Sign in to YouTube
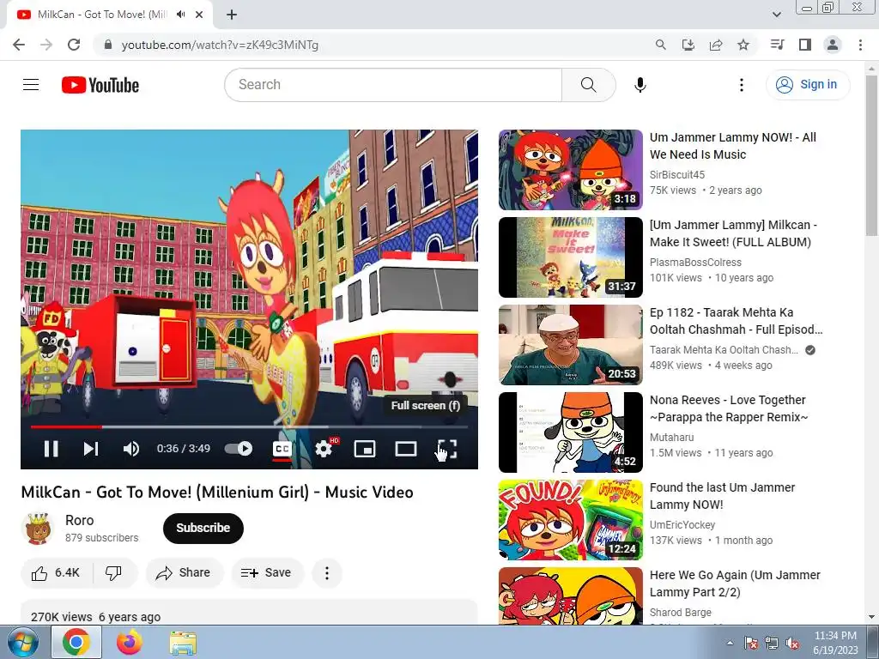 807,85
